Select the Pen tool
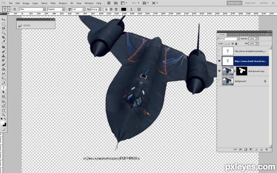Screen dimensions: 277x173 click(3, 83)
